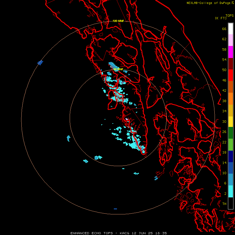Screen dimensions: 235x235
Task: Click the legend value '22'
Action: click(224, 142)
